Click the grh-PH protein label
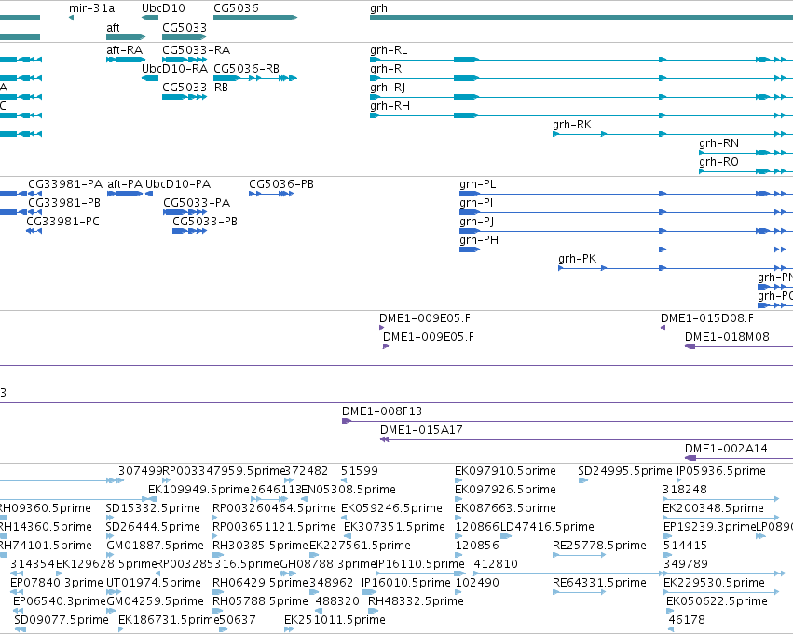 point(479,240)
